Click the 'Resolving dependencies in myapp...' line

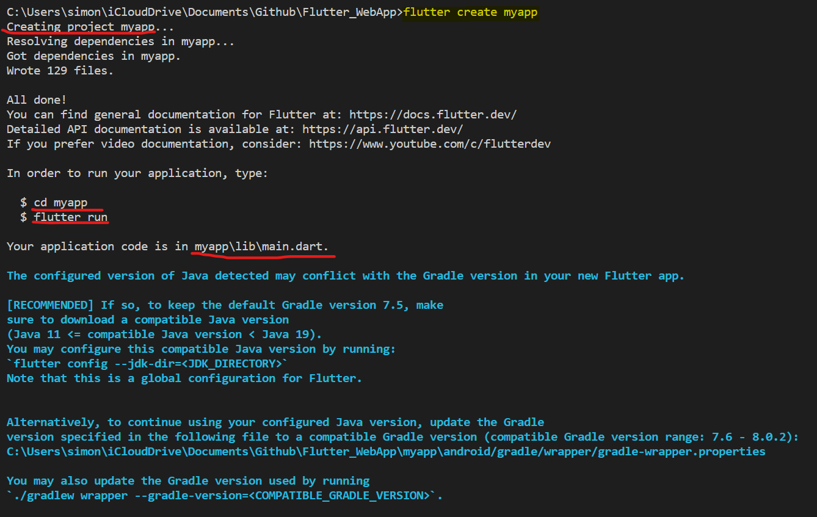(x=120, y=42)
